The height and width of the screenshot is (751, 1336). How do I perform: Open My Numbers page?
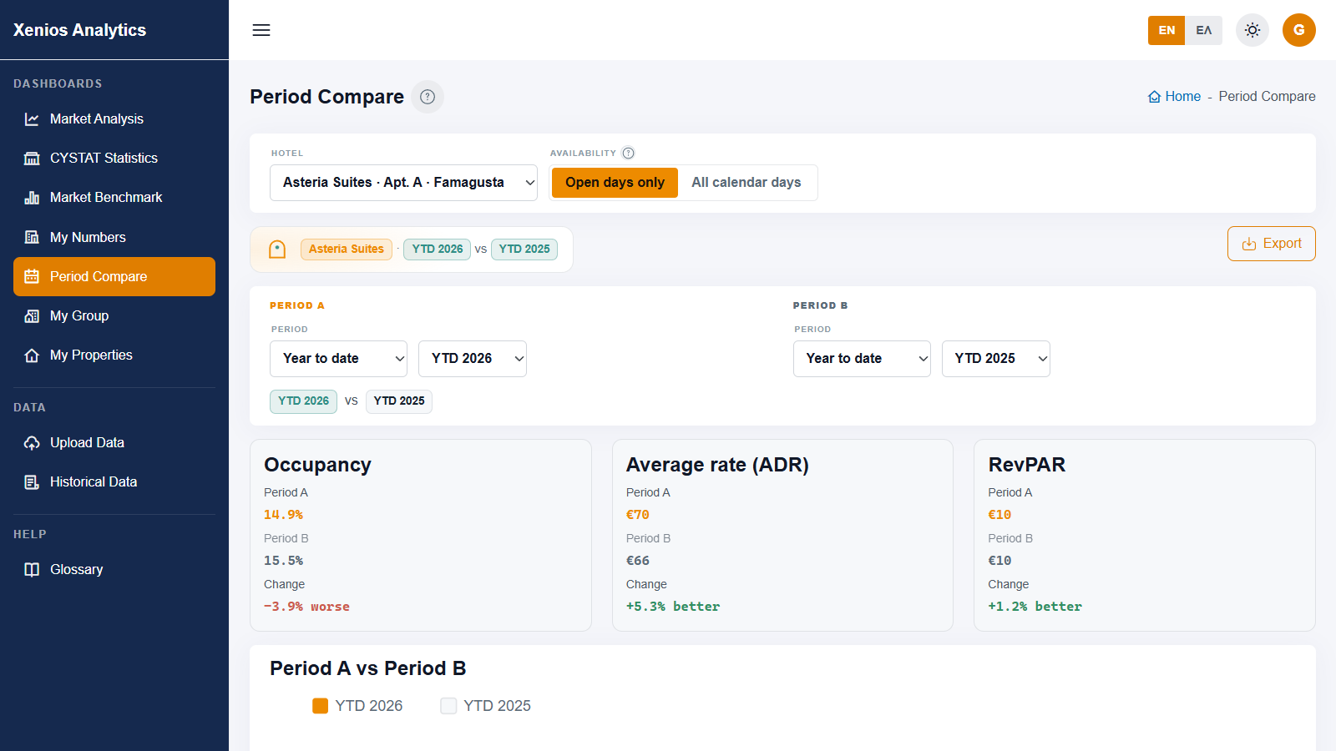click(x=114, y=237)
